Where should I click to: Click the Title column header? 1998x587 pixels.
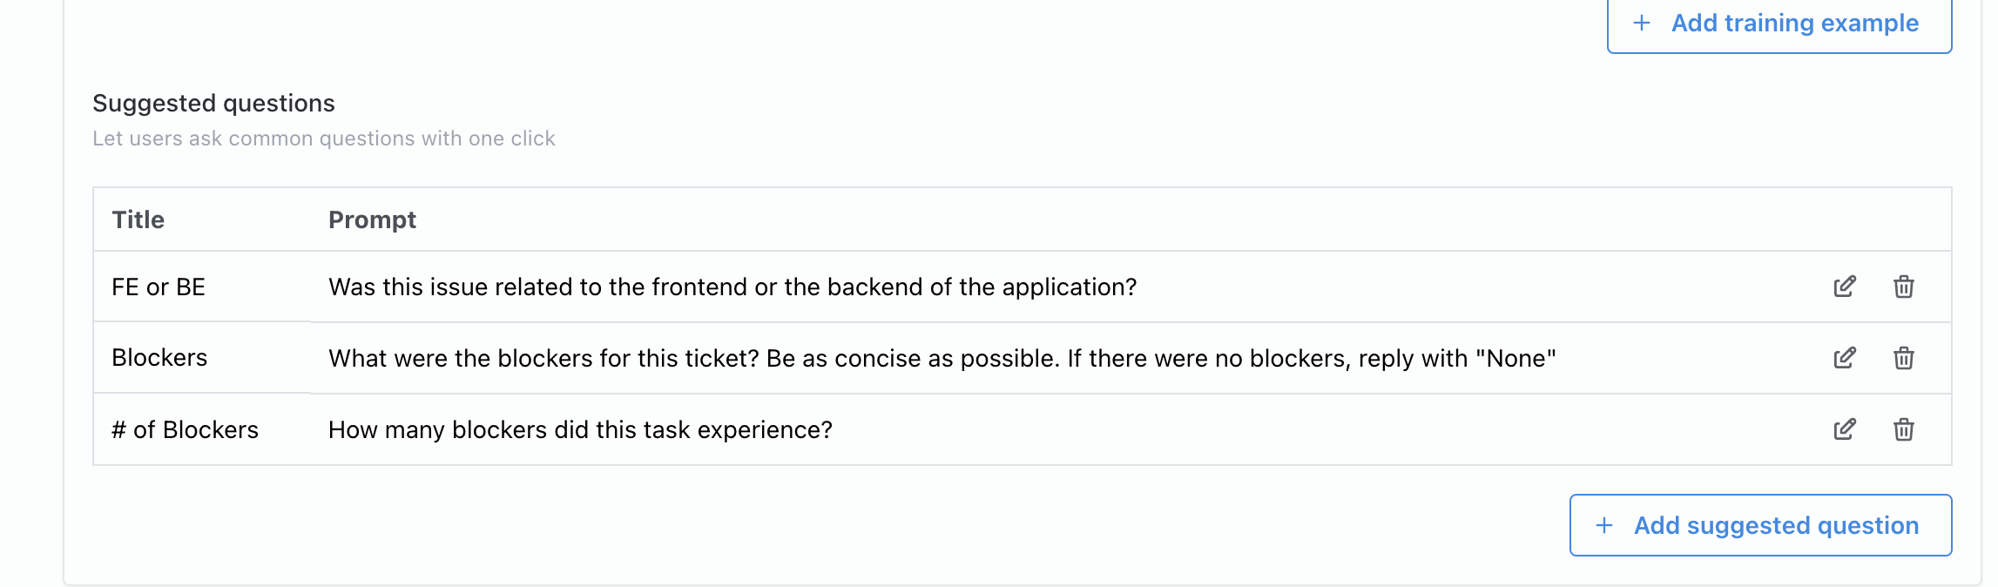click(138, 219)
